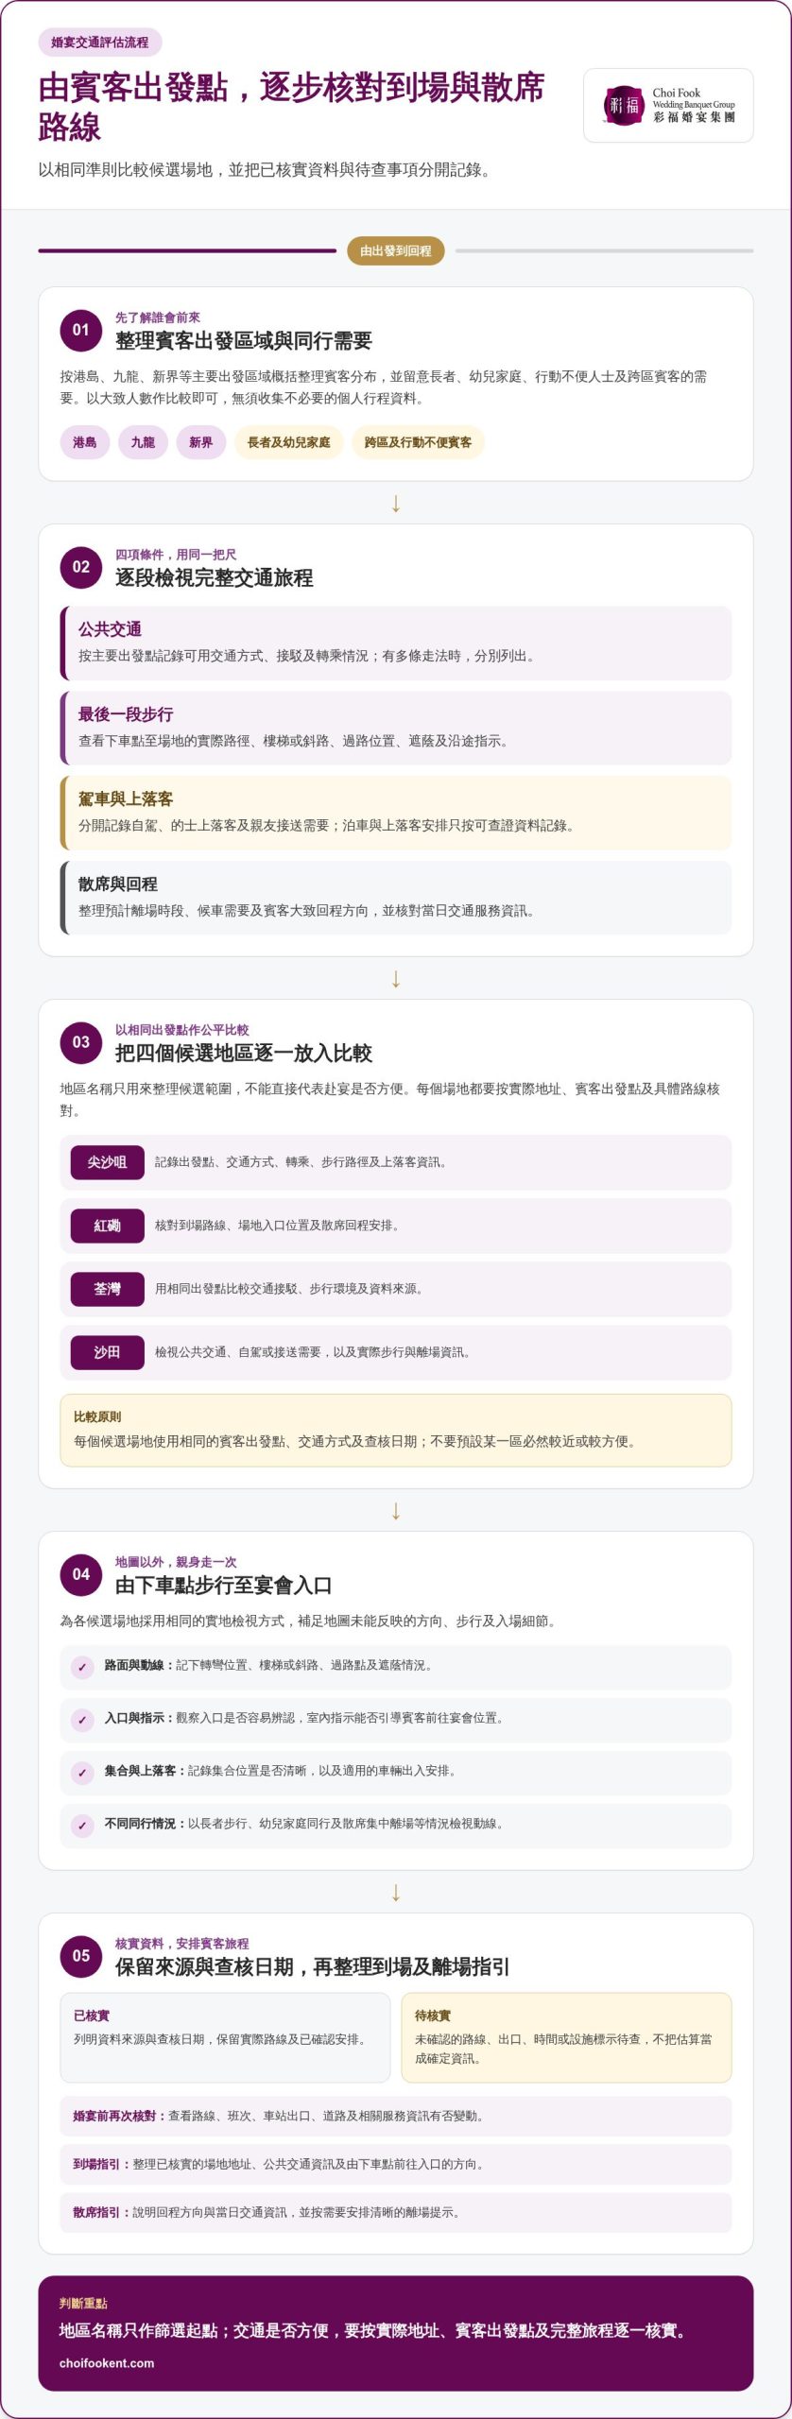Click the step 05 number badge

[80, 1956]
